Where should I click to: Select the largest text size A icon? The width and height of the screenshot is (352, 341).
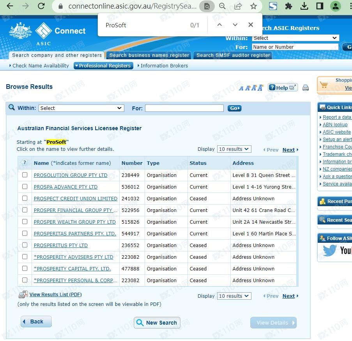tap(260, 88)
